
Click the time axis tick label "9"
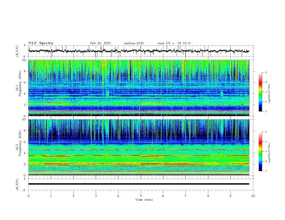pyautogui.click(x=230, y=196)
